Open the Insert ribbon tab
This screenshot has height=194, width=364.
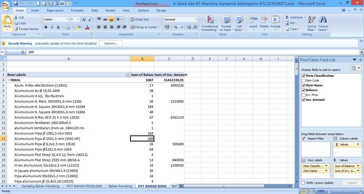click(x=35, y=11)
